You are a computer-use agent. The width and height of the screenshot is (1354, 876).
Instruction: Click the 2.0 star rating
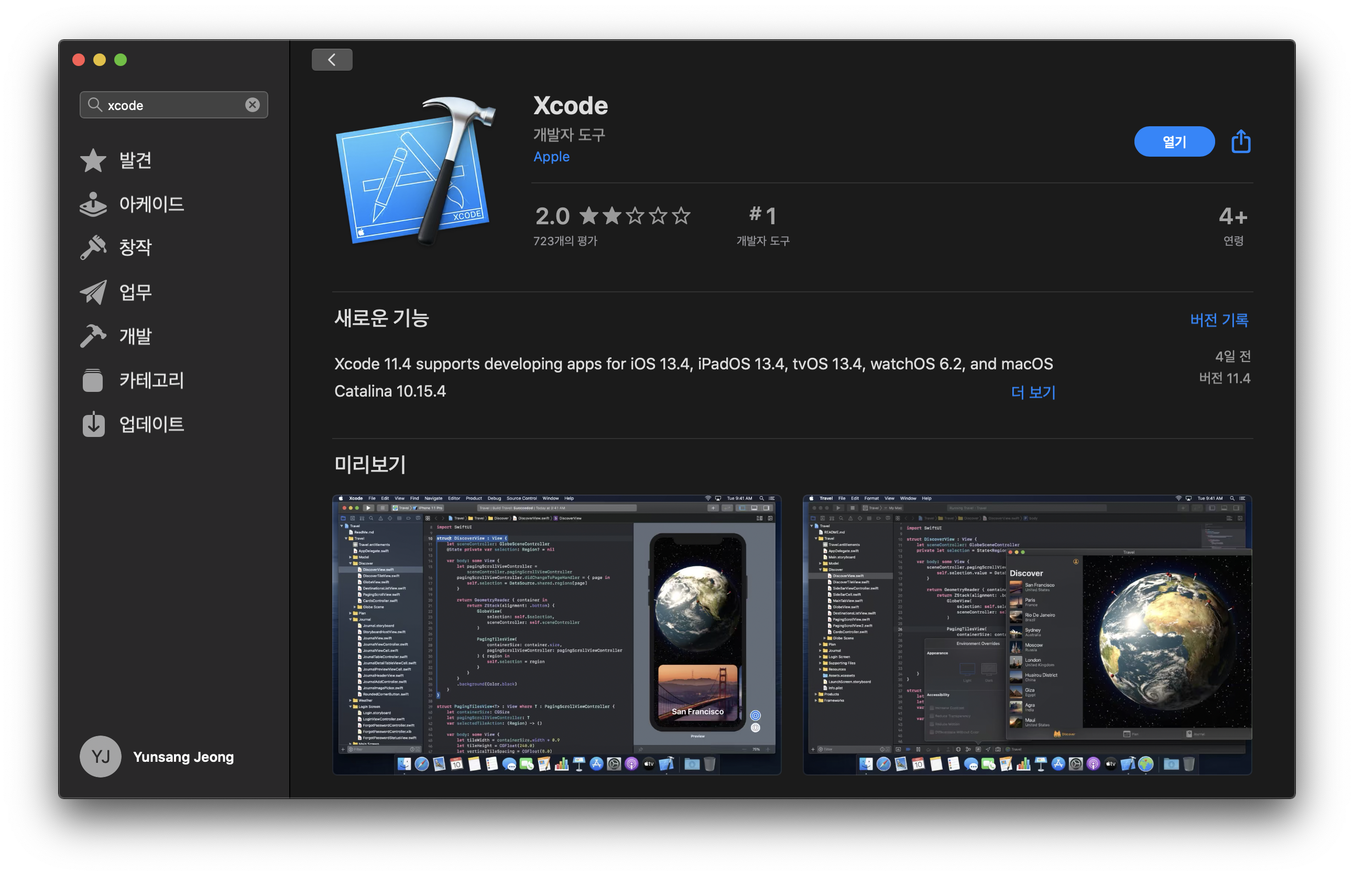pyautogui.click(x=612, y=216)
